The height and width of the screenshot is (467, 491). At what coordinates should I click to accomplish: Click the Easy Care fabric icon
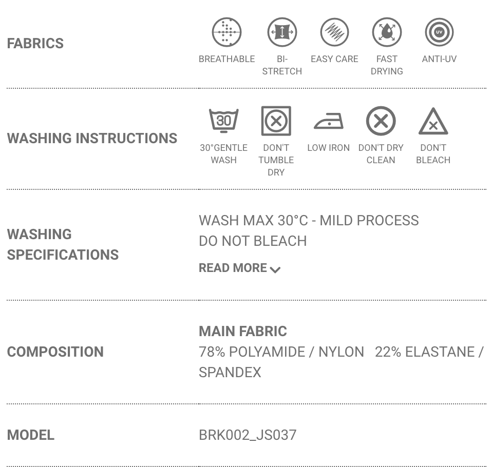point(334,32)
